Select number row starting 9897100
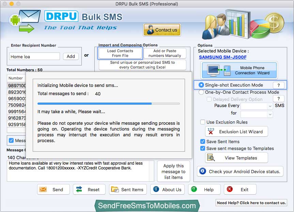This screenshot has height=212, width=294. [16, 86]
